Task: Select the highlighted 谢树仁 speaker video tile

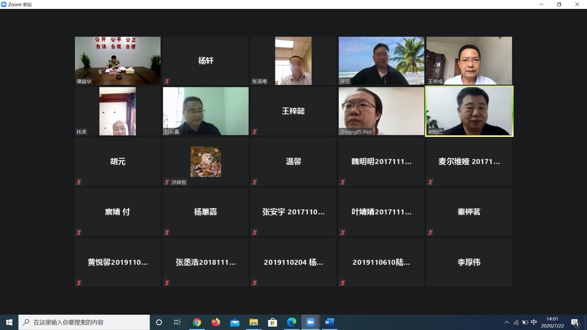Action: click(x=469, y=111)
